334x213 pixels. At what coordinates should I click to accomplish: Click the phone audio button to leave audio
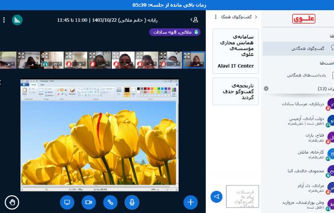pos(110,202)
